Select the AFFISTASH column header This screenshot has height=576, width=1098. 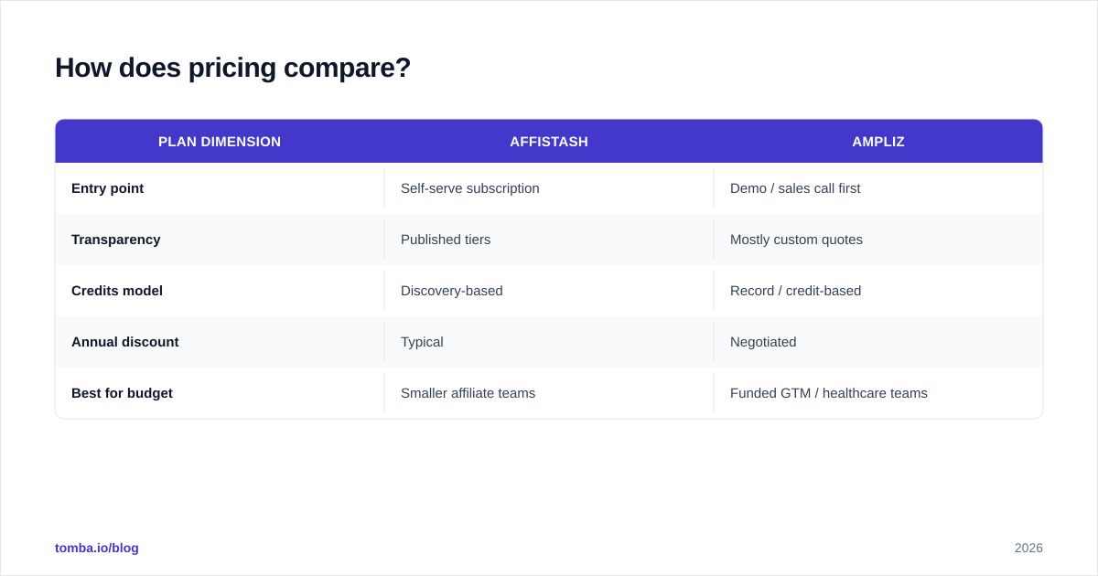(x=549, y=142)
